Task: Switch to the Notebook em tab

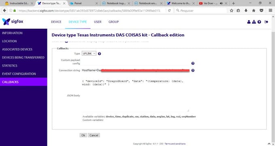Action: (x=148, y=3)
